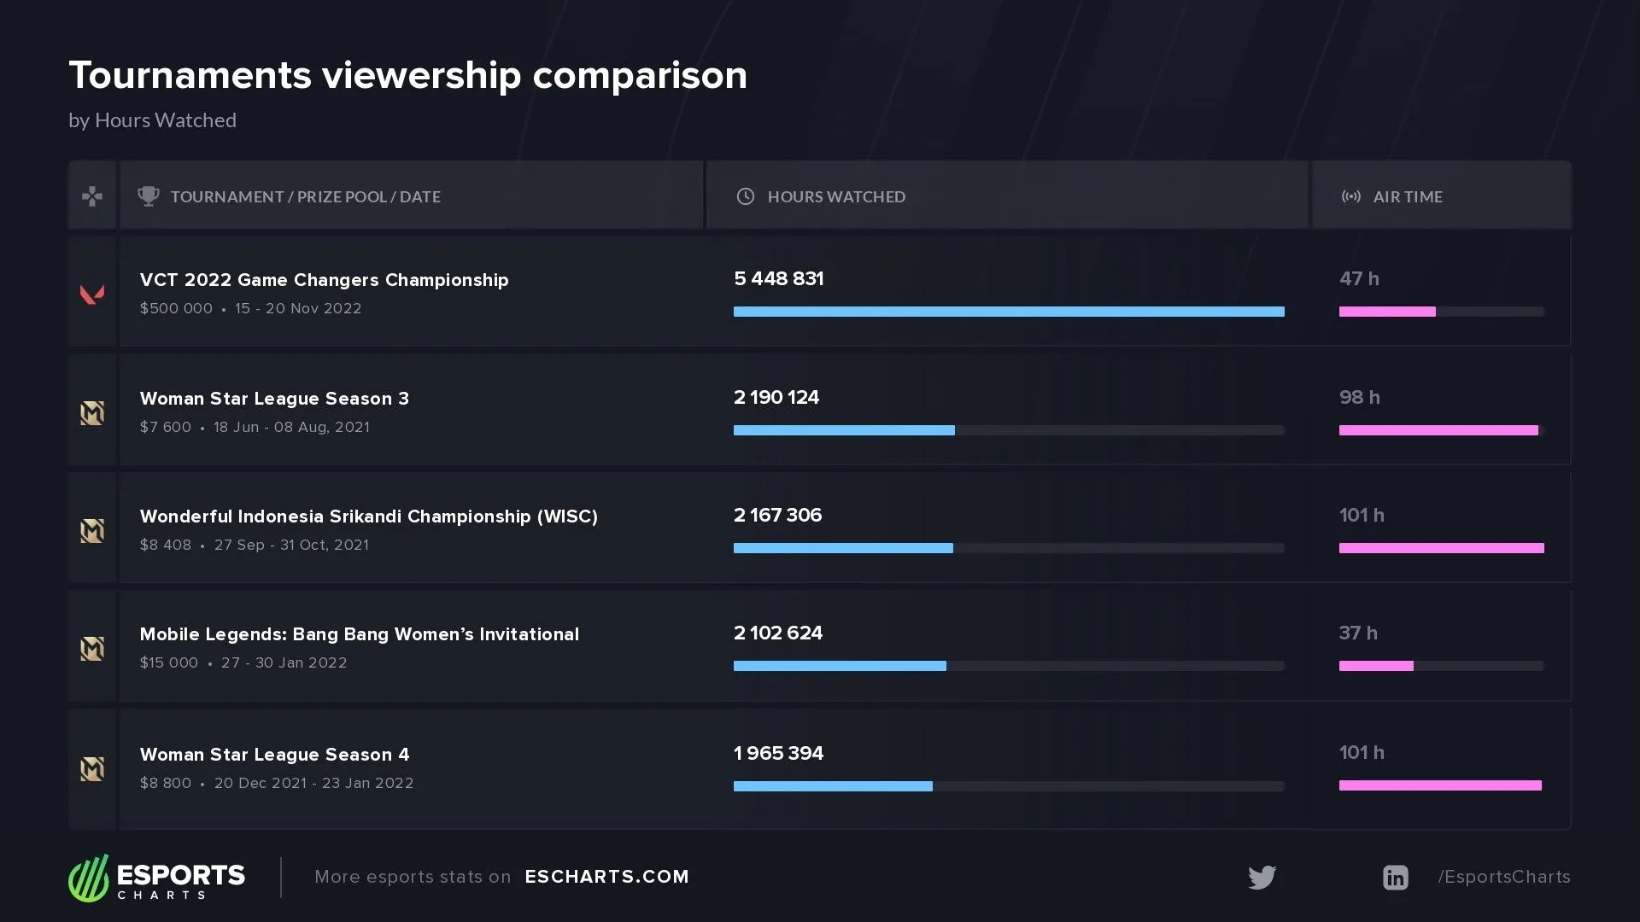Click the clock icon beside Hours Watched
Viewport: 1640px width, 922px height.
pos(746,196)
